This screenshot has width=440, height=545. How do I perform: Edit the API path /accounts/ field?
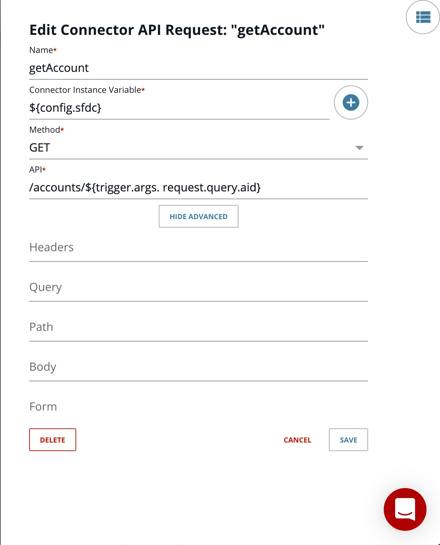pos(198,187)
